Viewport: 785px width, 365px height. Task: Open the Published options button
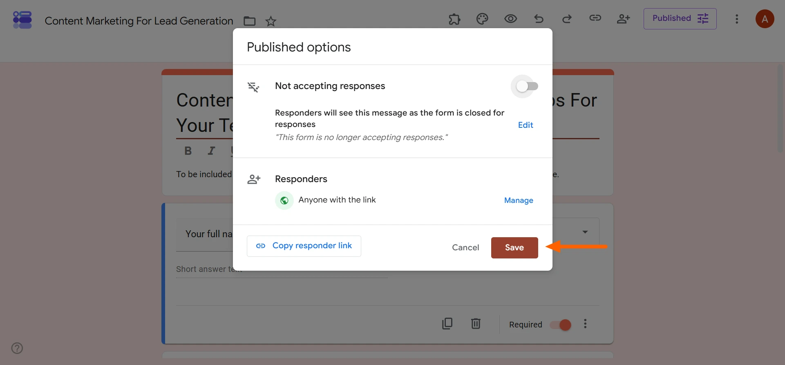[x=680, y=19]
